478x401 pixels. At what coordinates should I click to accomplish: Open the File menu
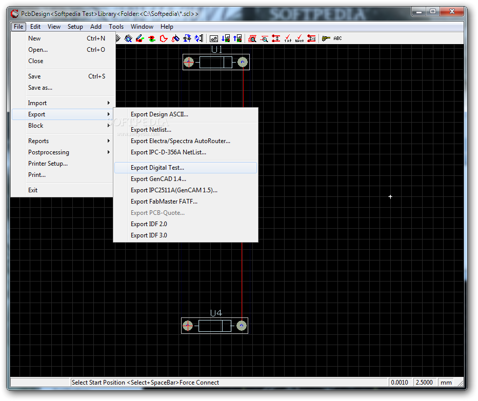coord(18,27)
